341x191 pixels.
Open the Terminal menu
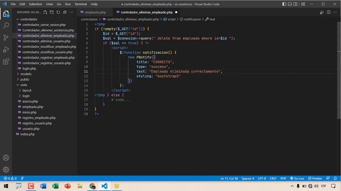point(80,4)
